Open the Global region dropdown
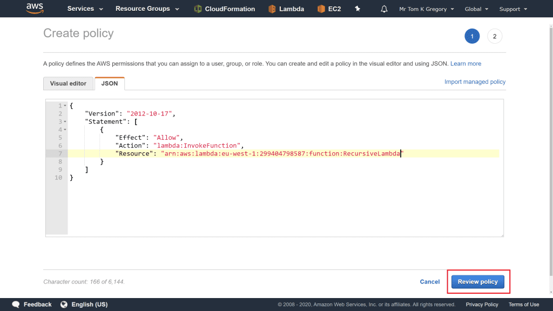This screenshot has height=311, width=553. tap(476, 9)
